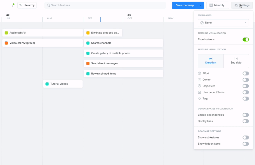This screenshot has width=255, height=165.
Task: Click teal square of Review pinned items
Action: (x=88, y=74)
